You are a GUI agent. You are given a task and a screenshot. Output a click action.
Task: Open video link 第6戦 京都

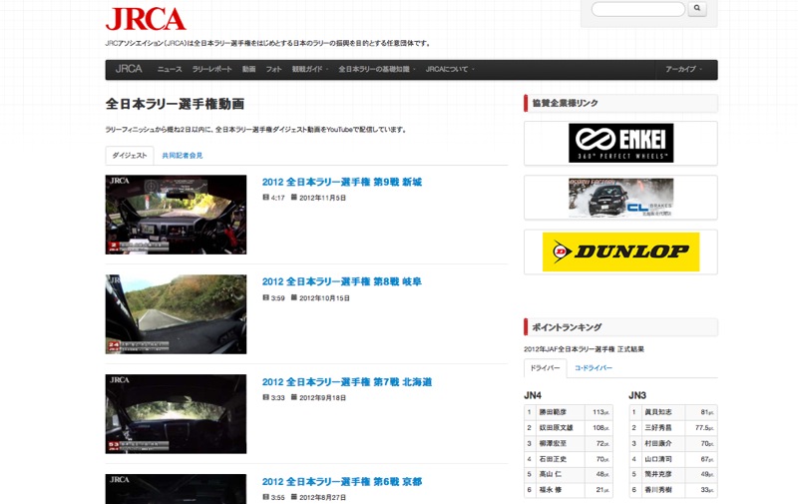pyautogui.click(x=342, y=482)
